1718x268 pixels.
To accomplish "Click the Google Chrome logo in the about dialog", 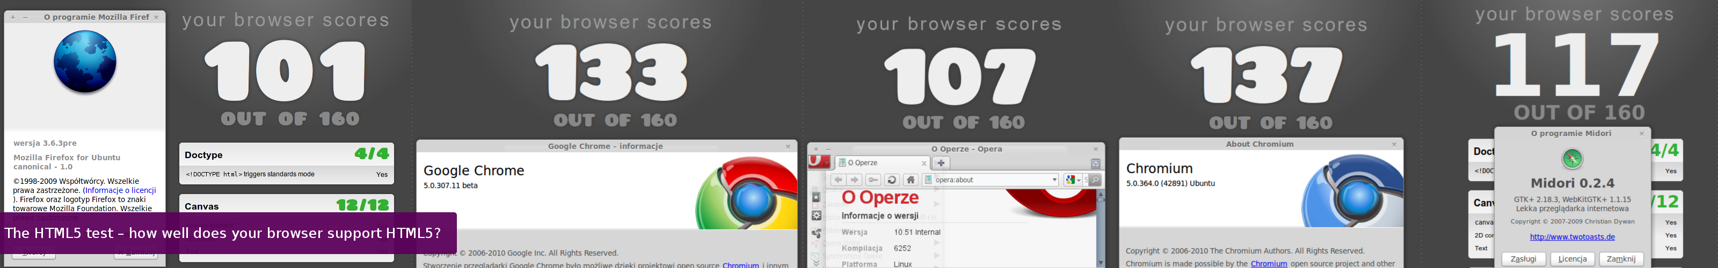I will click(x=747, y=193).
